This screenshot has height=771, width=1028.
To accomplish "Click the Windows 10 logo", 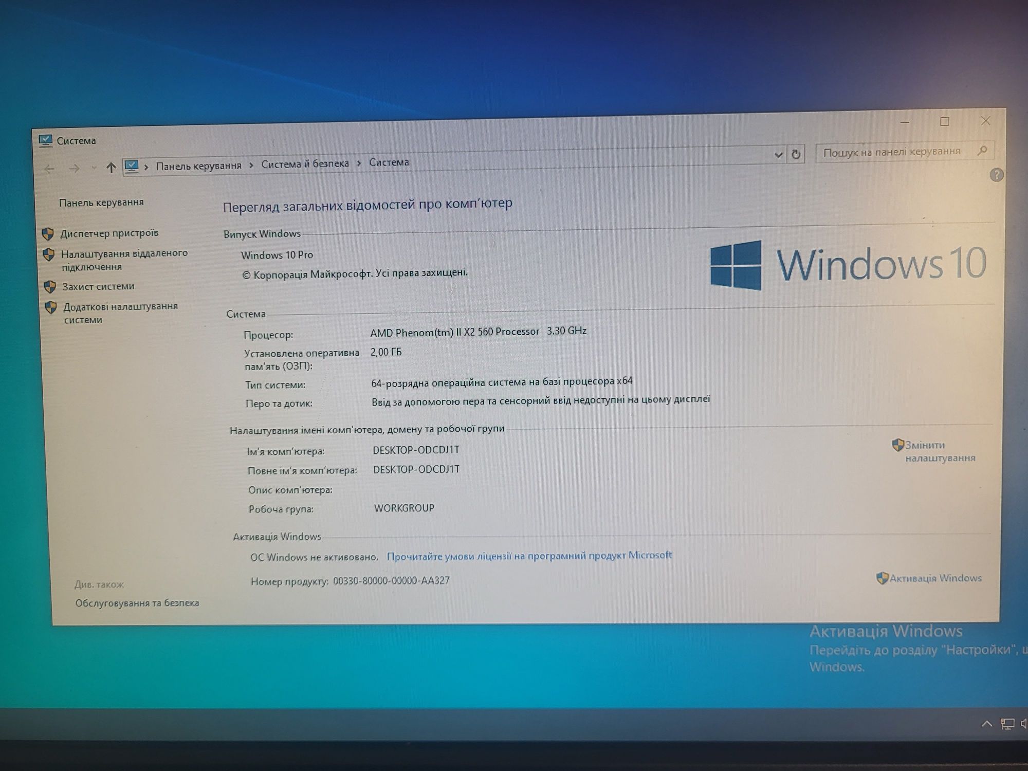I will [848, 265].
